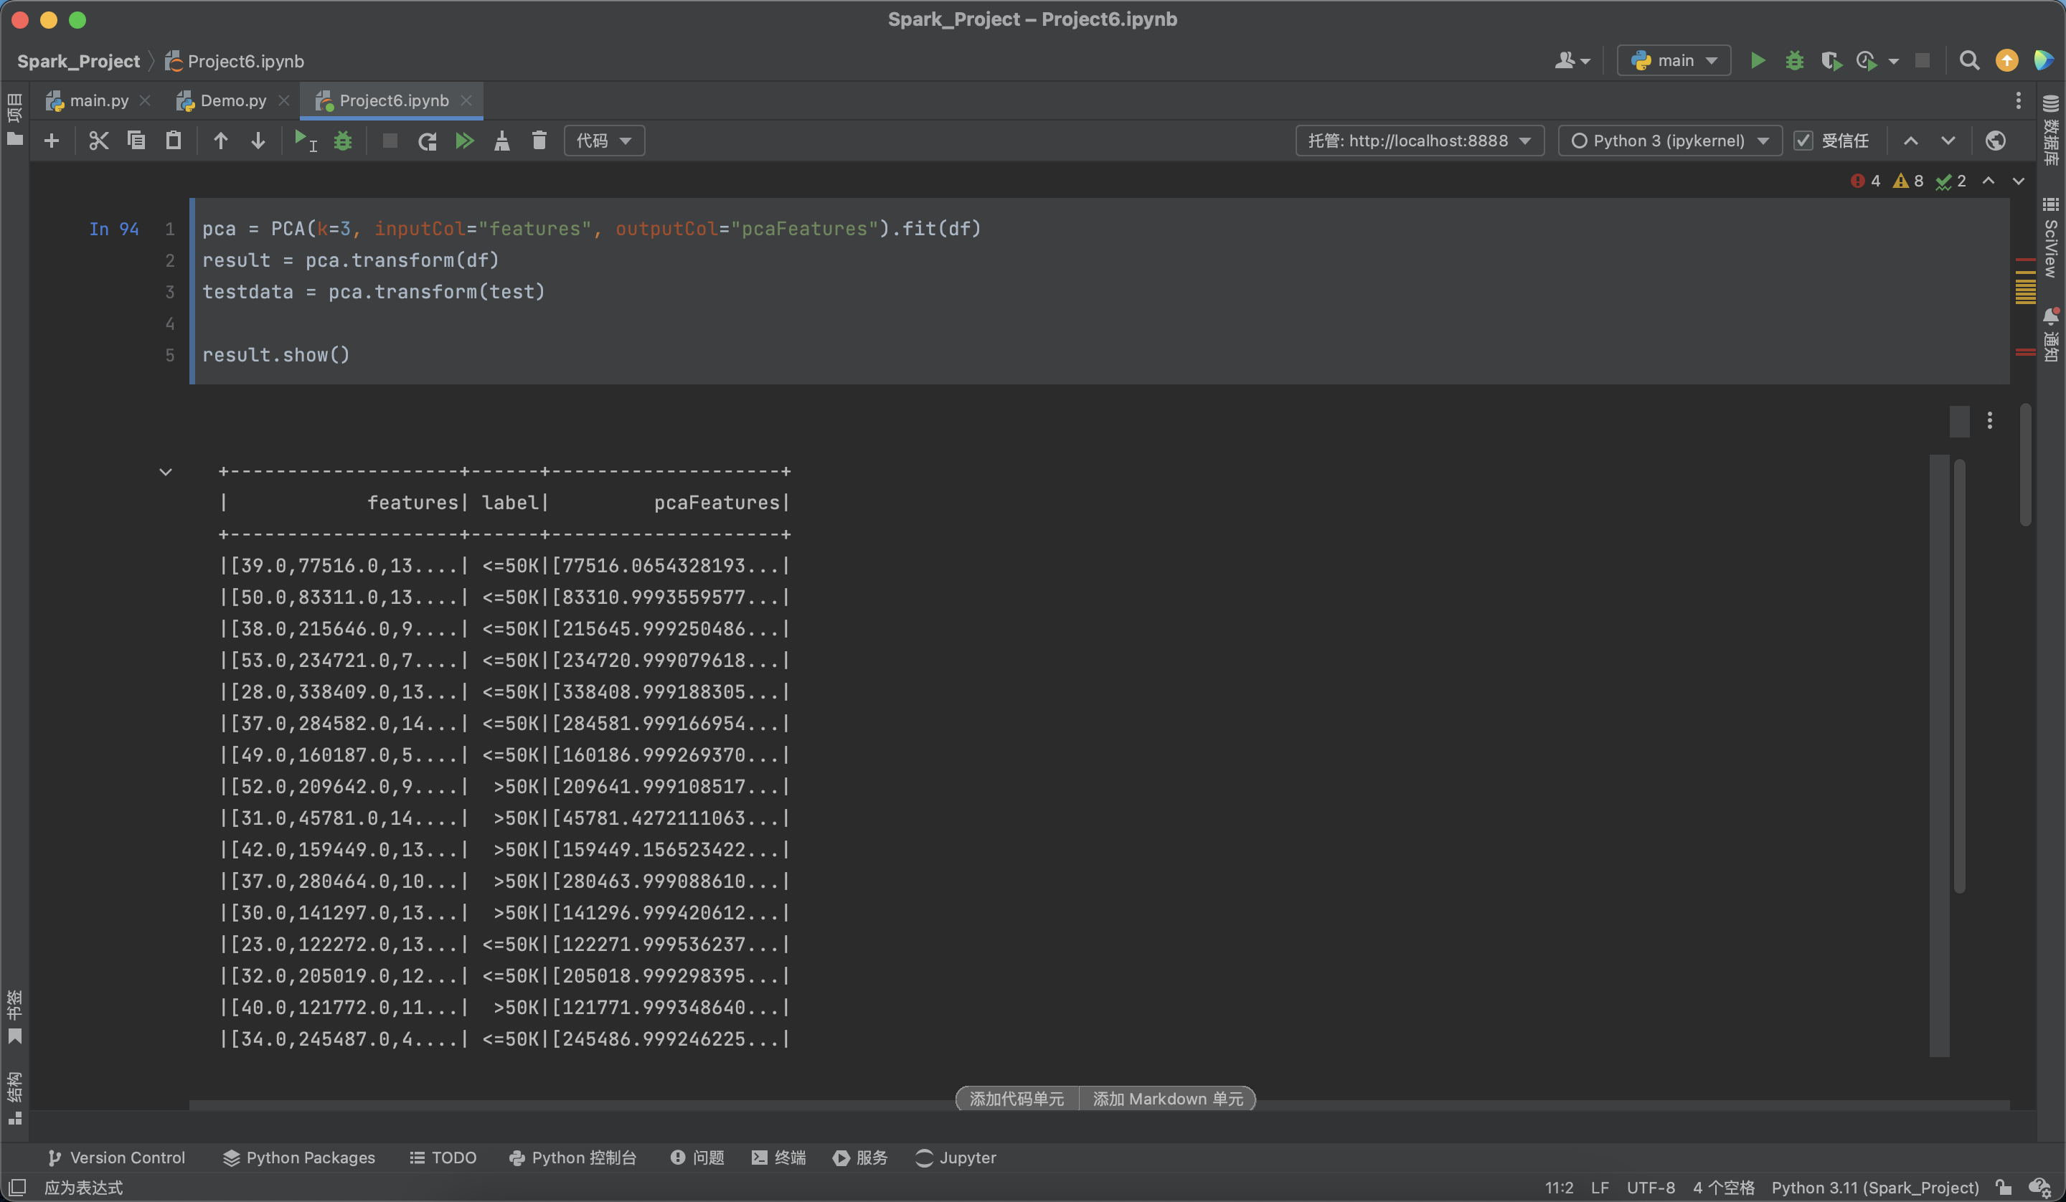The width and height of the screenshot is (2066, 1202).
Task: Open the main run configuration dropdown
Action: click(1674, 61)
